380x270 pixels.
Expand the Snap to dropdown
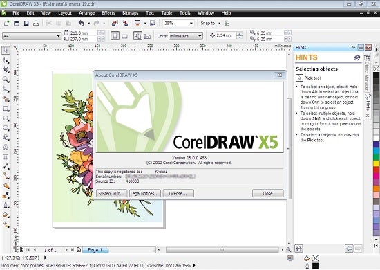(x=219, y=24)
